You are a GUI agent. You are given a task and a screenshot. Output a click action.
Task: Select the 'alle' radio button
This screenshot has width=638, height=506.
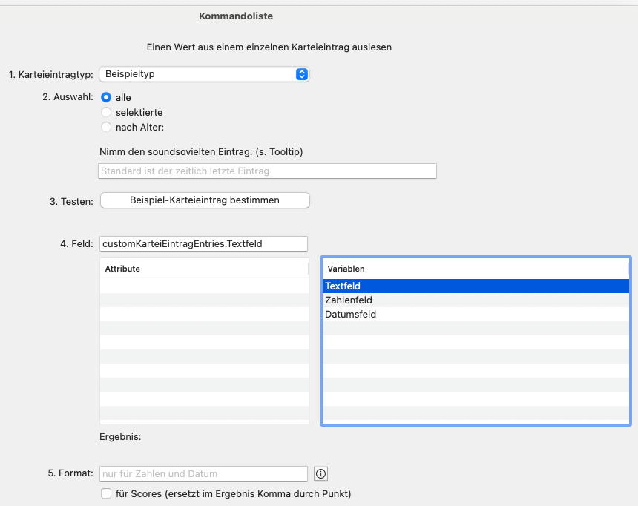click(106, 97)
